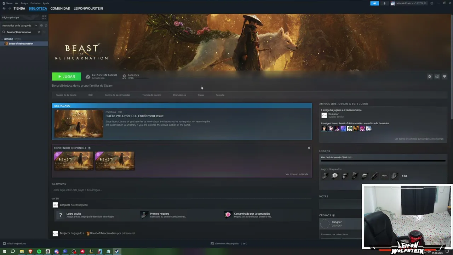The height and width of the screenshot is (255, 453).
Task: Open the second available DLC thumbnail
Action: tap(115, 161)
